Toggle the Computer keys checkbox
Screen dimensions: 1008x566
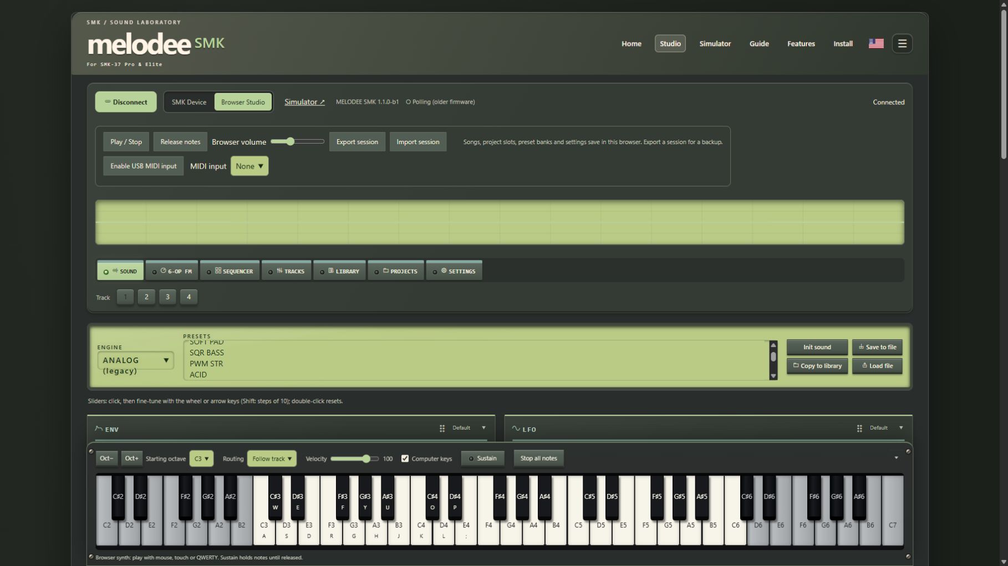click(x=405, y=458)
